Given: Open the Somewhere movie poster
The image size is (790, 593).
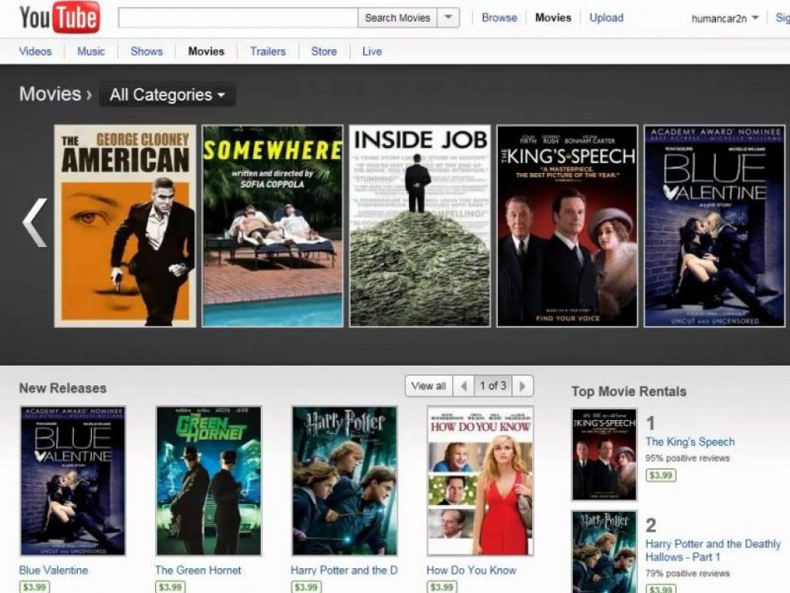Looking at the screenshot, I should [x=272, y=226].
